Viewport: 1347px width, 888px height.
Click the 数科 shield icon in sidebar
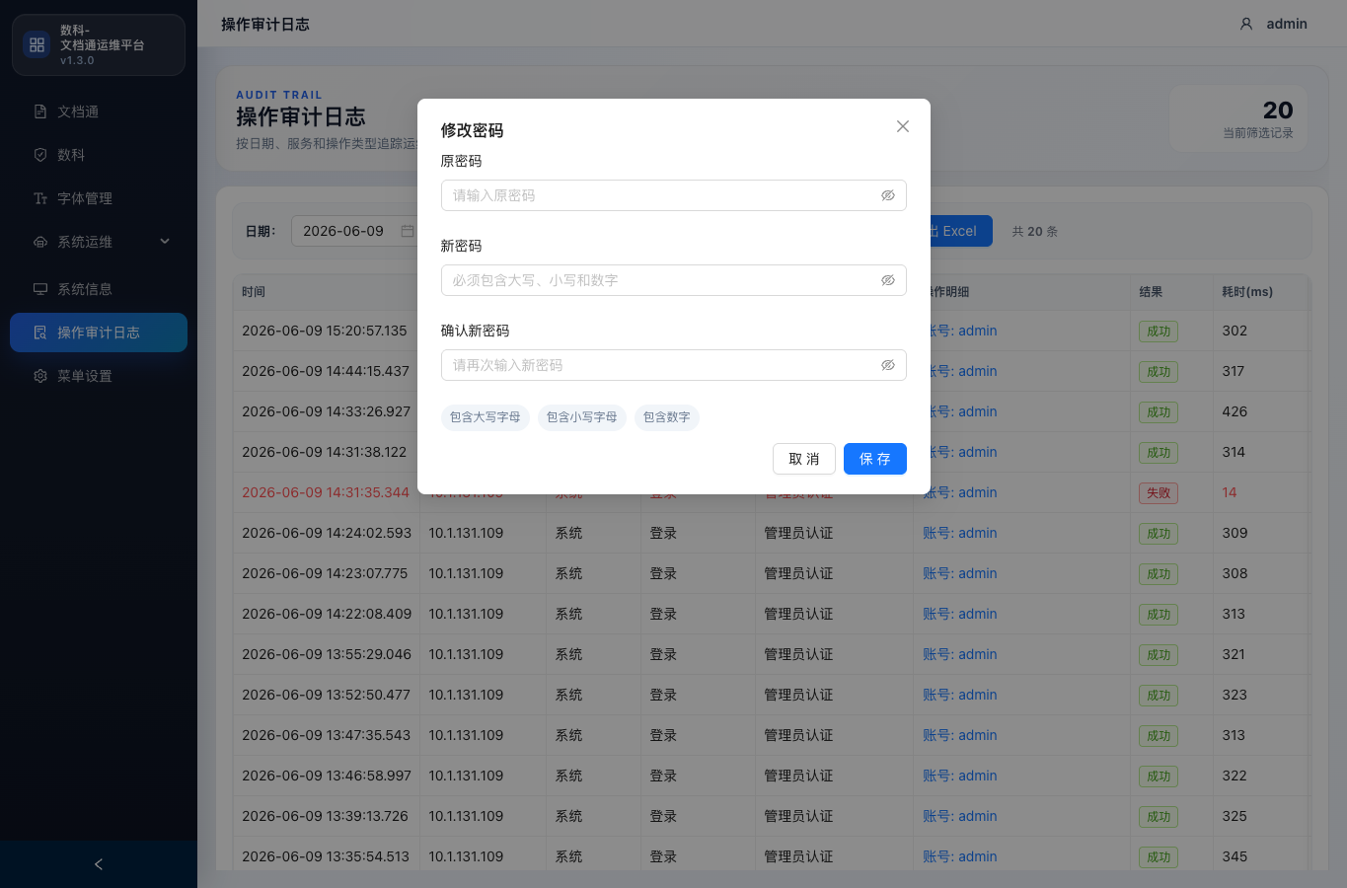click(x=40, y=155)
